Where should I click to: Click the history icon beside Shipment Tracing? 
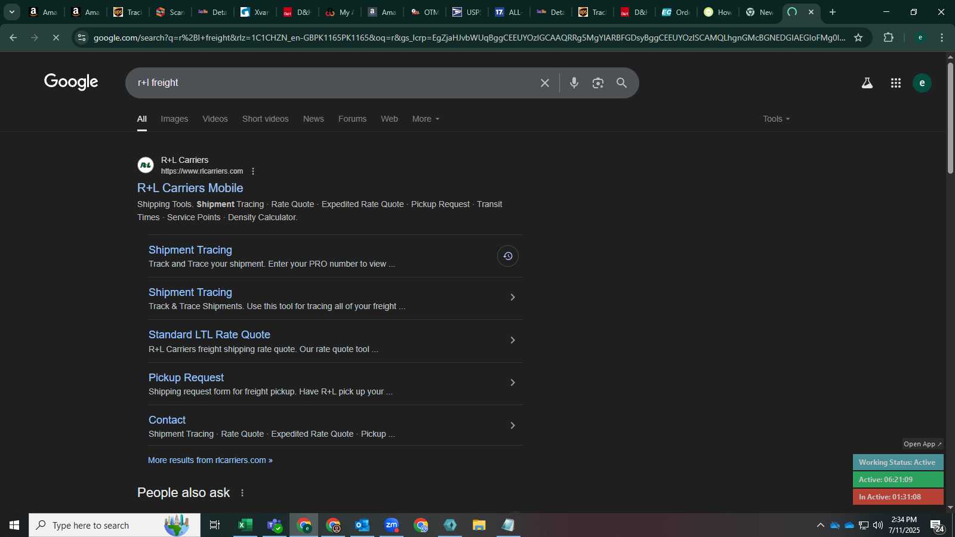tap(508, 256)
